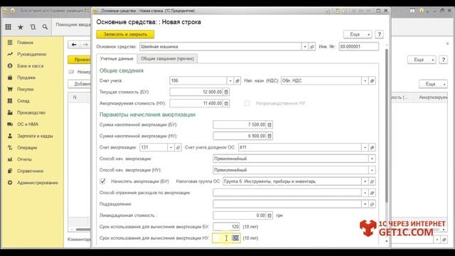Open the Администрирование section
The width and height of the screenshot is (455, 256).
[x=38, y=183]
